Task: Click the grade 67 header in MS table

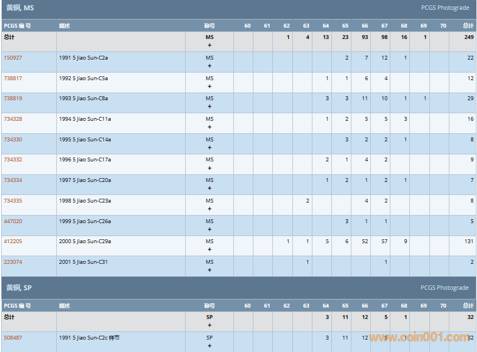Action: 384,26
